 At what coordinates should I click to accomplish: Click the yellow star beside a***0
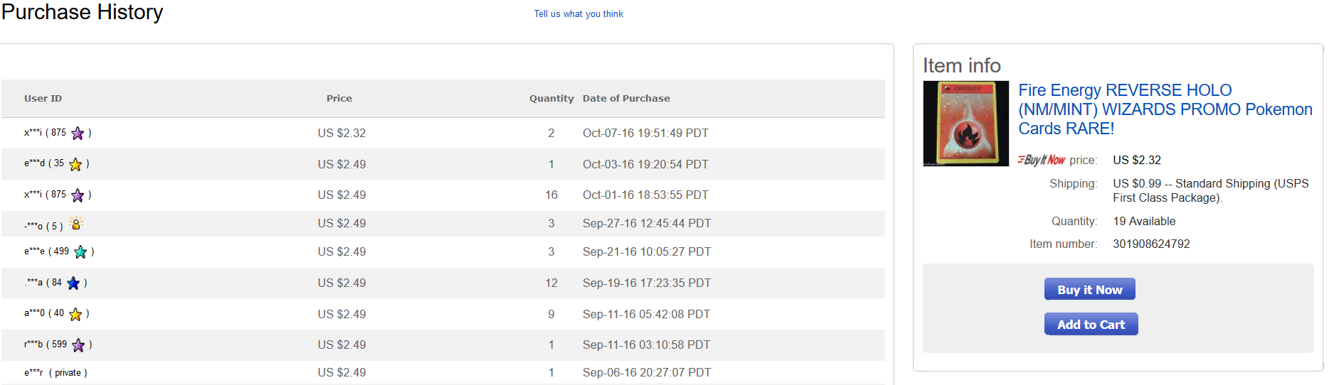click(x=75, y=314)
